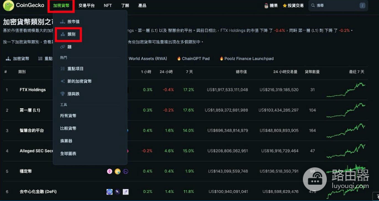
Task: Open 投資交易 marked with the yellow star
Action: point(293,5)
